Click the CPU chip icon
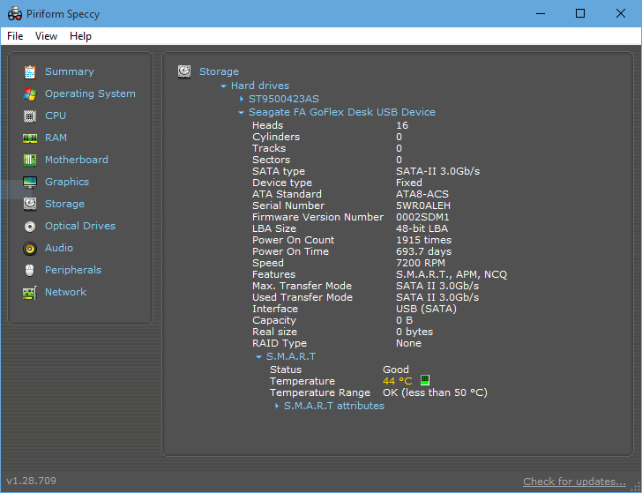642x493 pixels. tap(30, 116)
